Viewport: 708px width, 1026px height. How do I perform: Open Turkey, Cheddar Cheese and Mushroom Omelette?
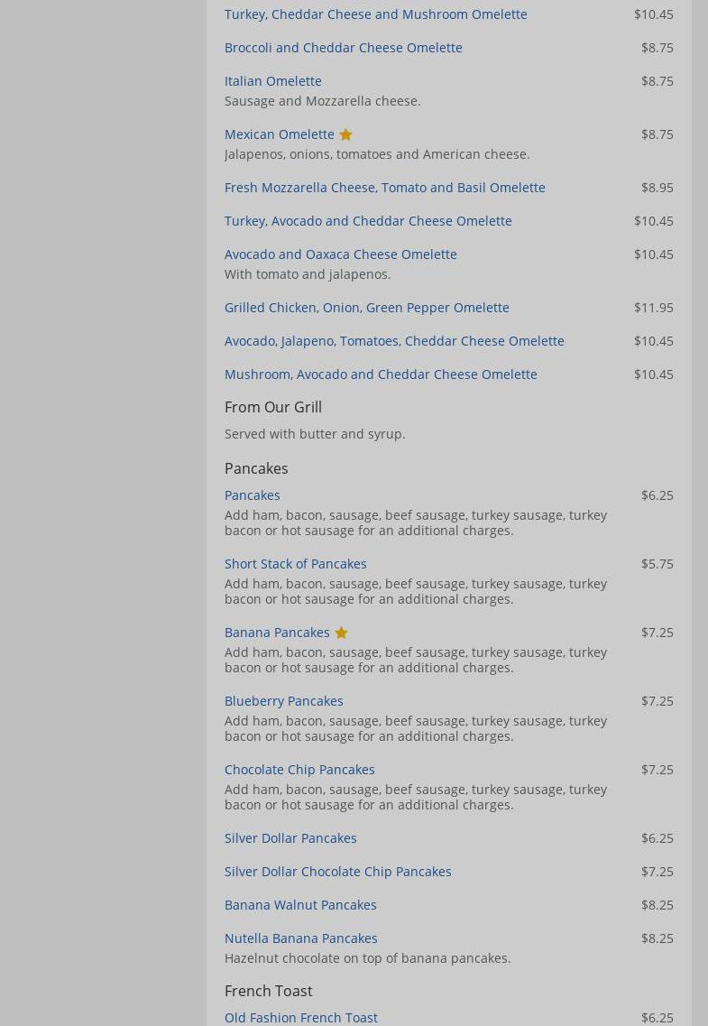375,14
